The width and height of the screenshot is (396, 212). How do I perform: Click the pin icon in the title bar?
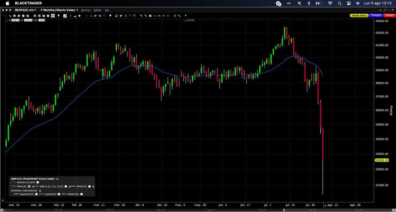389,10
